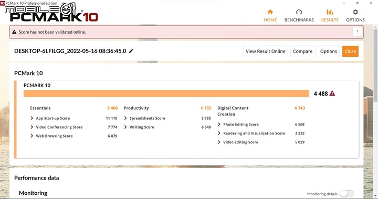Viewport: 378px width, 199px height.
Task: Maximize the PCMark 10 window
Action: click(x=358, y=3)
